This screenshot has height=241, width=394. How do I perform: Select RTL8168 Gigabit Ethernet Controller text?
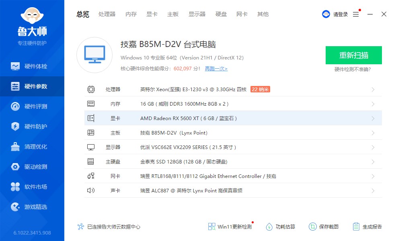208,176
